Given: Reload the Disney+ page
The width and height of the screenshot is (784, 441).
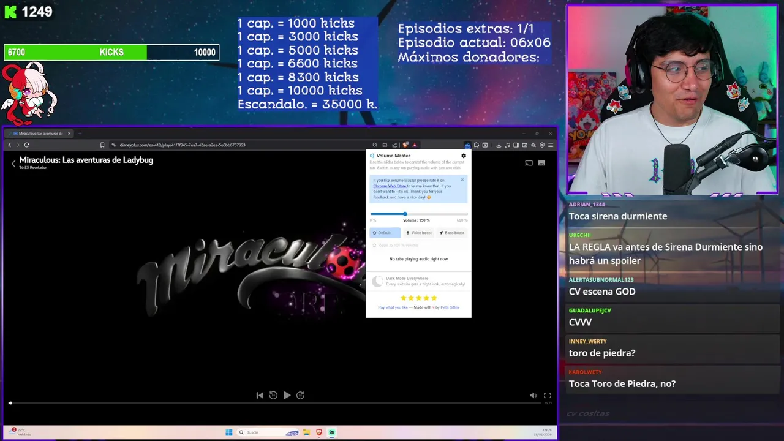Looking at the screenshot, I should [x=26, y=145].
